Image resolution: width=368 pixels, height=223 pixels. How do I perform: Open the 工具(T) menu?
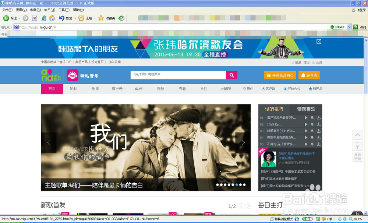(x=64, y=10)
